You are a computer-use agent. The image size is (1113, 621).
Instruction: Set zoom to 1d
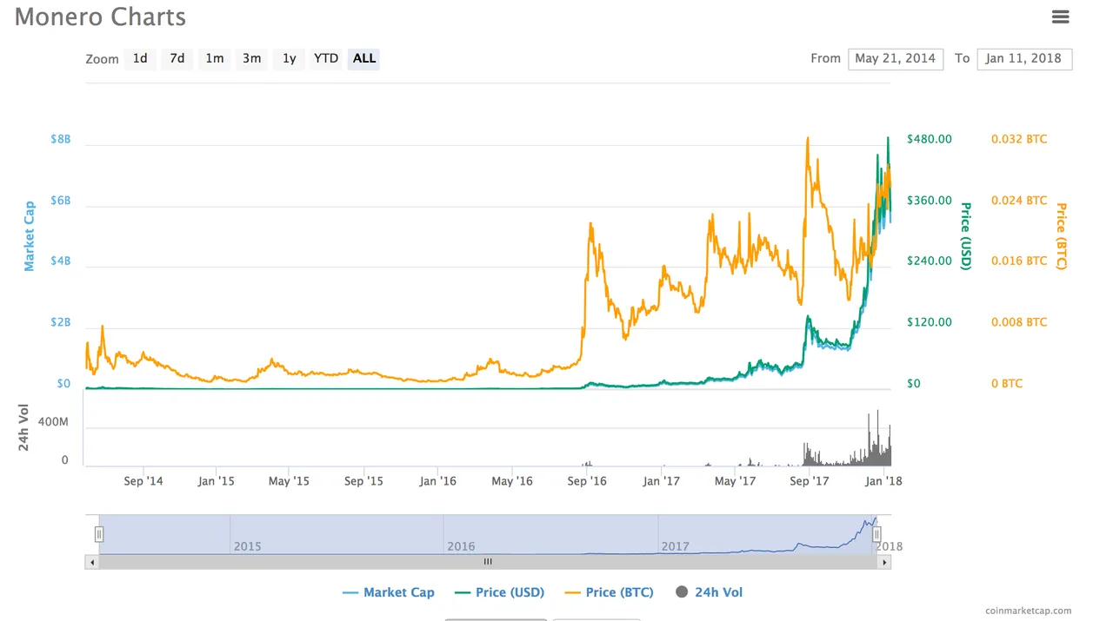pos(140,58)
